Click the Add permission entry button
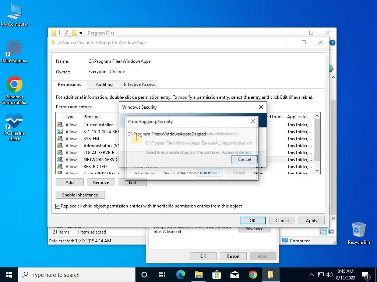377x282 pixels. click(x=70, y=182)
